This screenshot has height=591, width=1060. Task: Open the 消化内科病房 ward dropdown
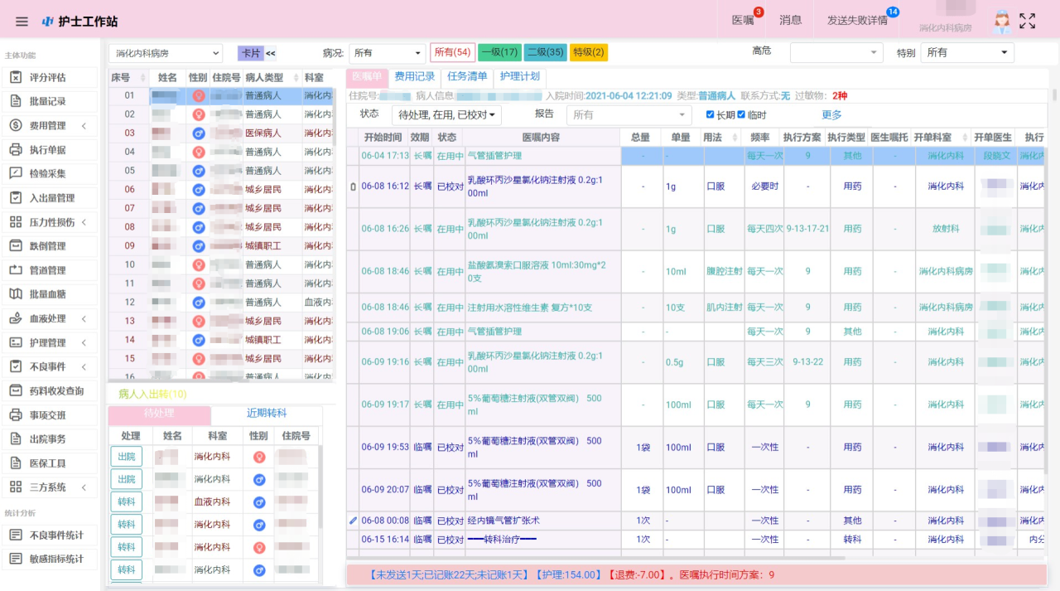[164, 51]
